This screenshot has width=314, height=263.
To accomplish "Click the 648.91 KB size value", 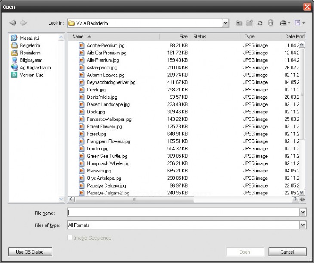I will [x=177, y=134].
